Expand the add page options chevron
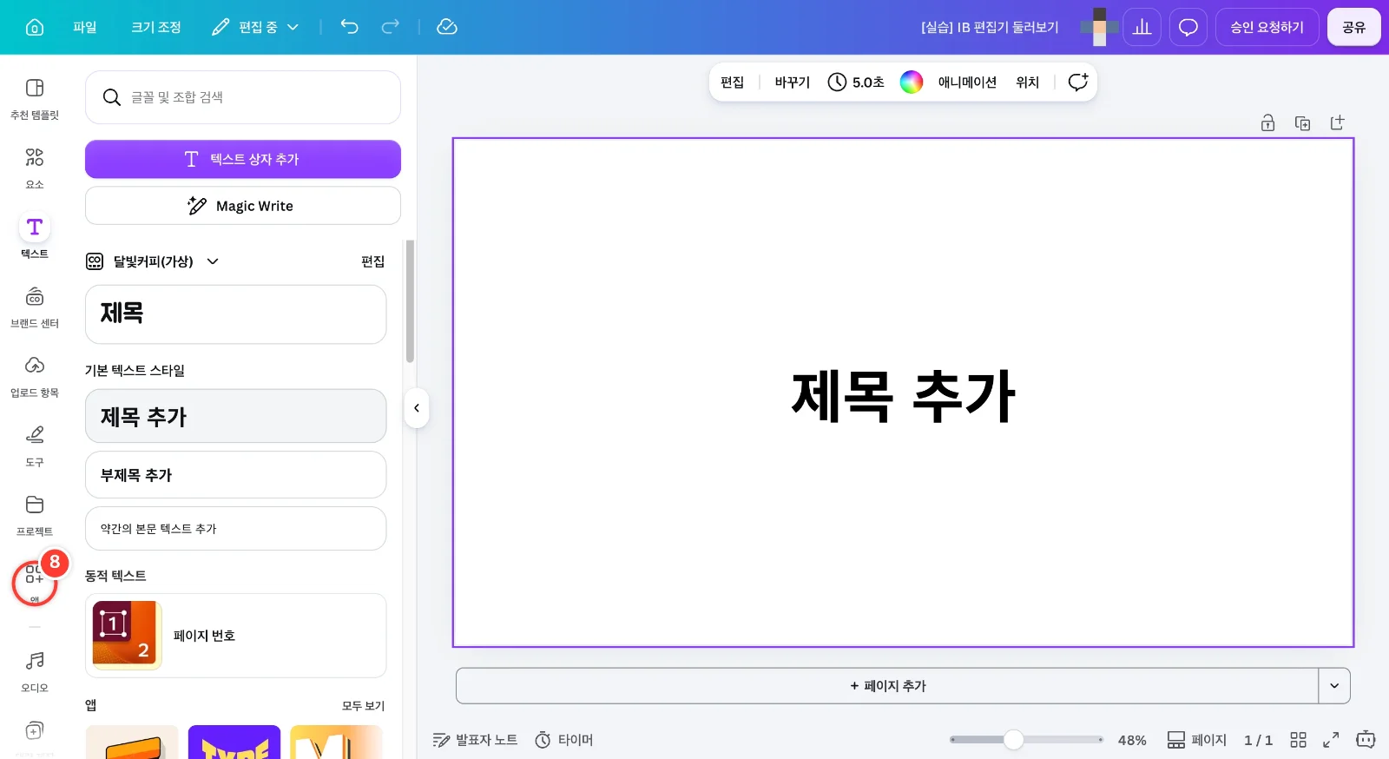Screen dimensions: 1389x759 [1334, 686]
